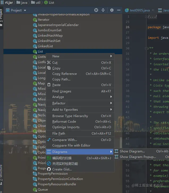Close the test0905.java tab
Viewport: 169px width, 193px height.
click(x=153, y=10)
